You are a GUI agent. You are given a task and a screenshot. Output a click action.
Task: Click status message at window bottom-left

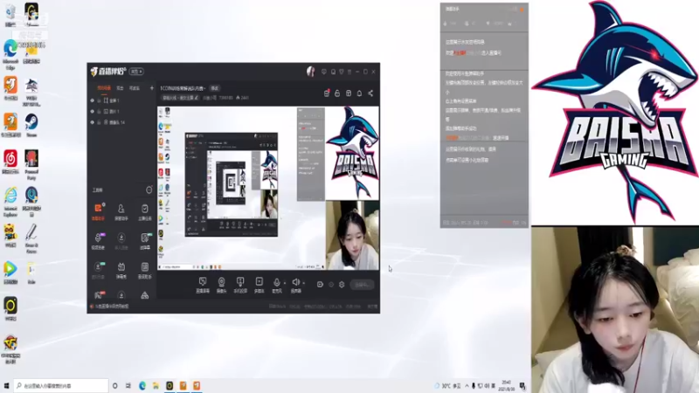click(110, 307)
